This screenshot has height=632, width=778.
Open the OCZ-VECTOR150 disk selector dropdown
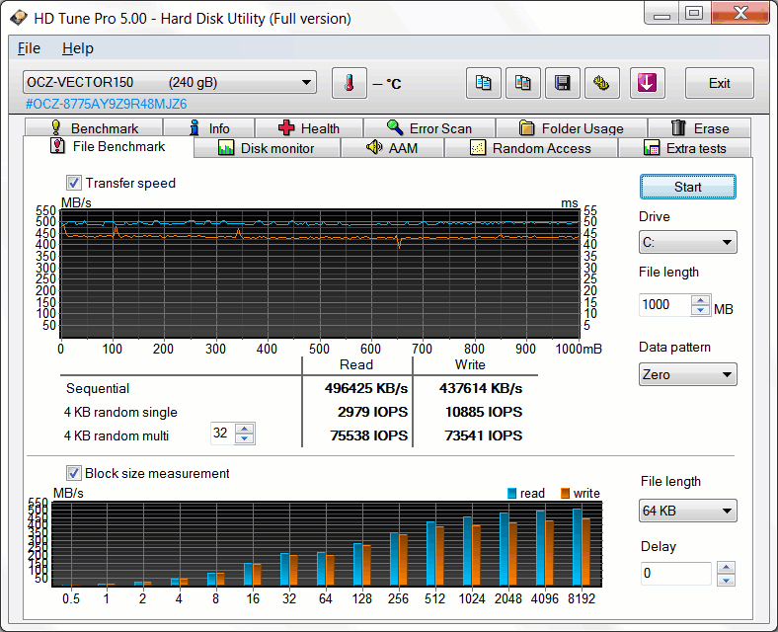coord(170,82)
